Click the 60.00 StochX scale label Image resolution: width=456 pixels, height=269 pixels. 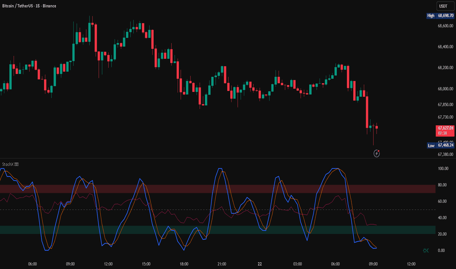click(x=443, y=201)
